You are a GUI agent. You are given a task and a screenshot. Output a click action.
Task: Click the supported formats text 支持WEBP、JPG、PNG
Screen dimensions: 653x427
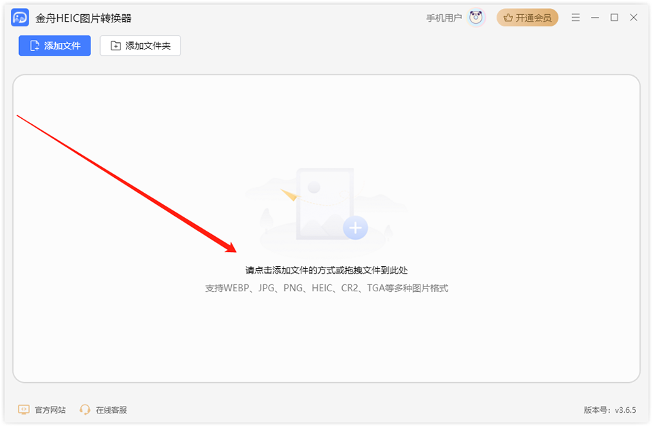(326, 288)
